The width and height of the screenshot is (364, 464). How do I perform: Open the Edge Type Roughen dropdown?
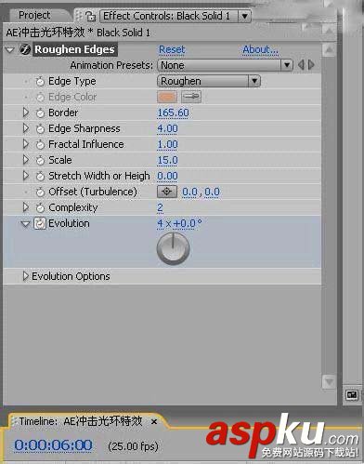click(209, 81)
